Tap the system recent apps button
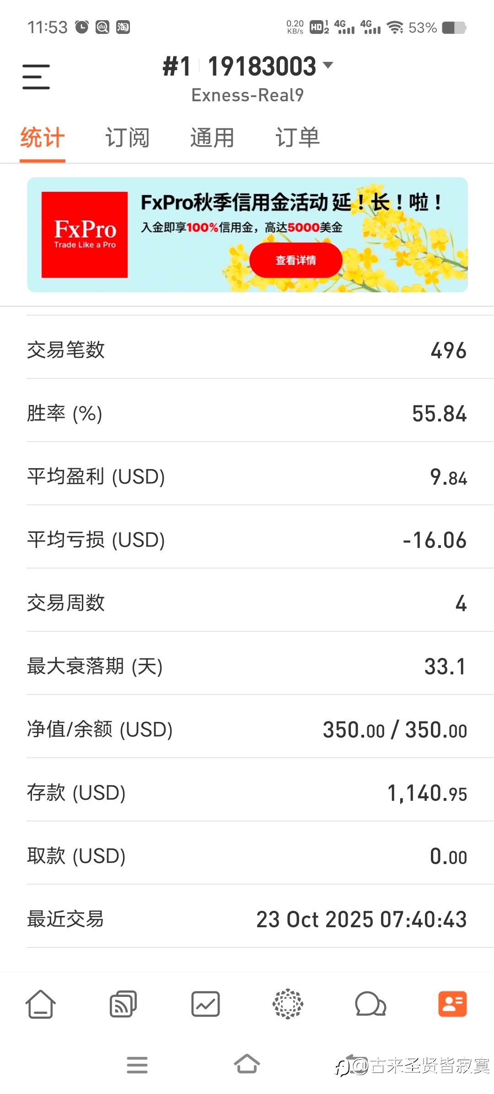The width and height of the screenshot is (494, 1094). coord(137,1065)
